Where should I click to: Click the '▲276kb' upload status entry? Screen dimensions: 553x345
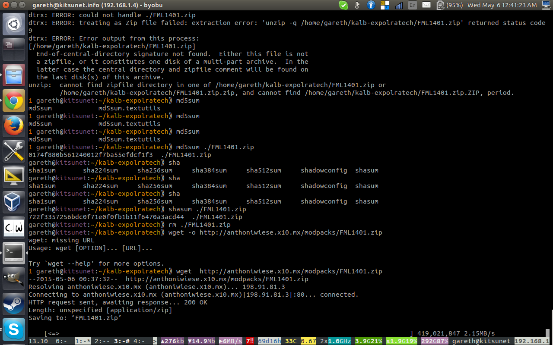coord(172,341)
